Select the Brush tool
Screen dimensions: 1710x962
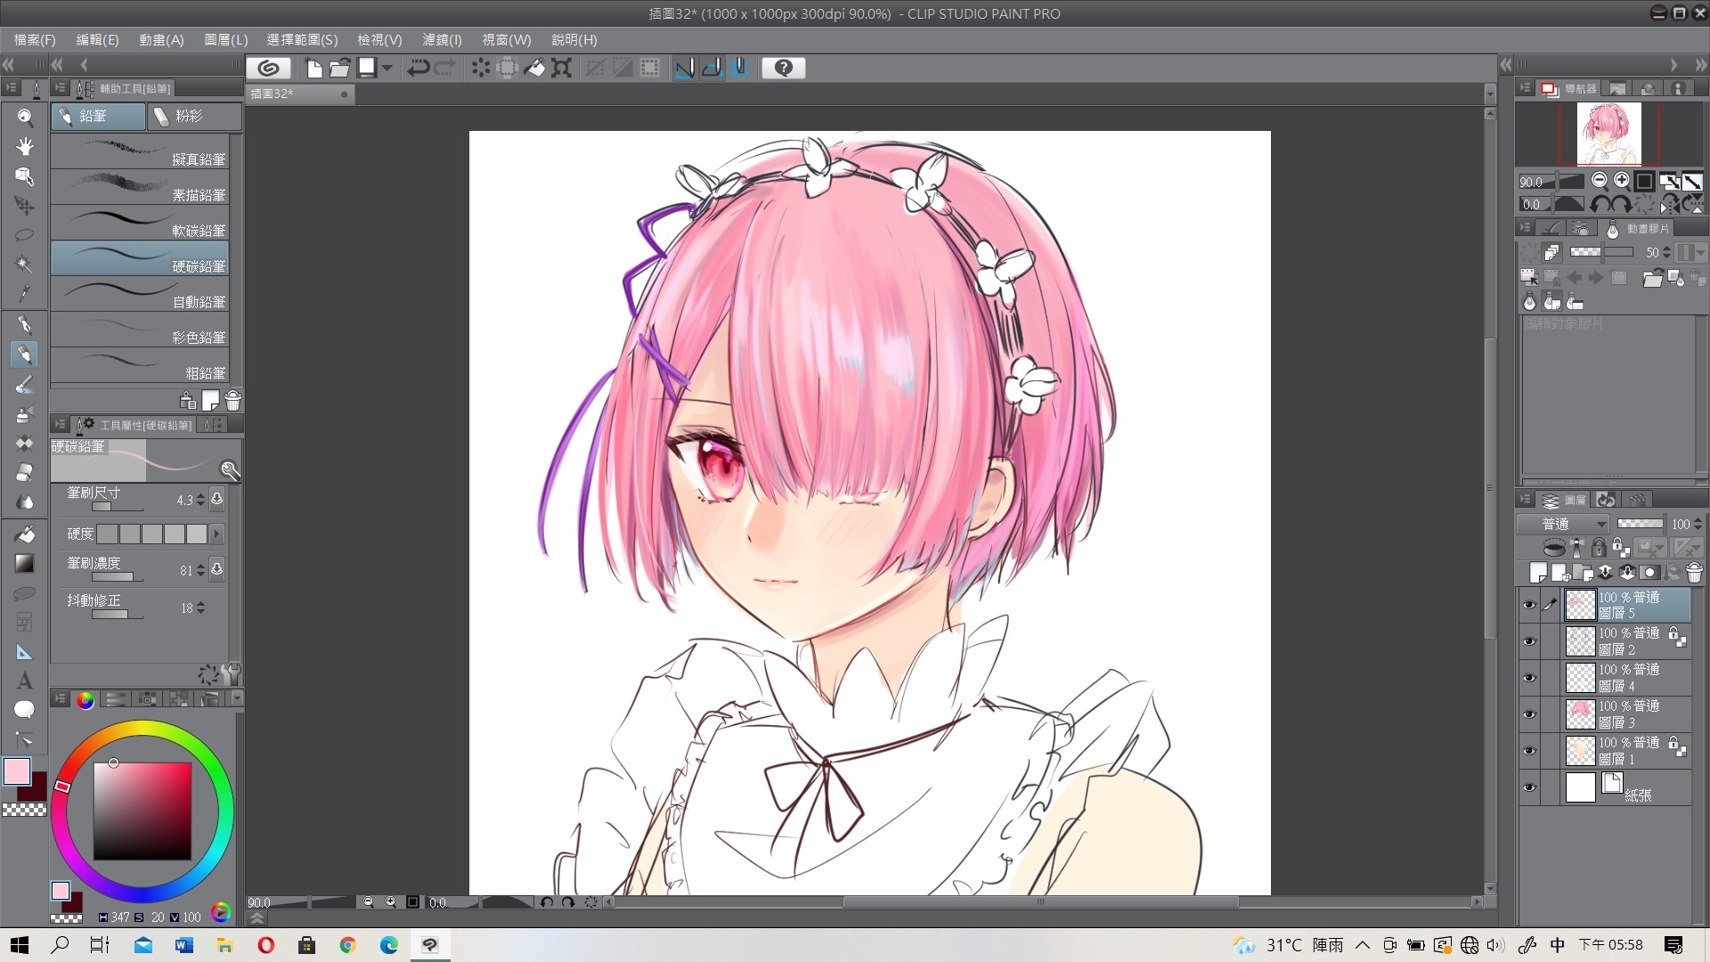[25, 384]
